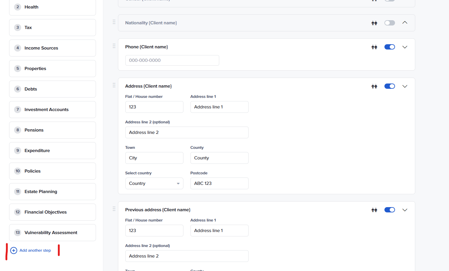Grab the drag handle beside Phone field

click(114, 46)
